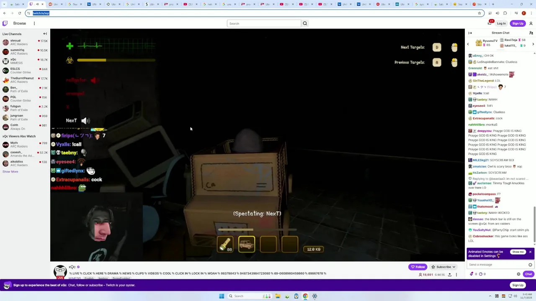The image size is (536, 301).
Task: Expand Show More channels
Action: (10, 172)
